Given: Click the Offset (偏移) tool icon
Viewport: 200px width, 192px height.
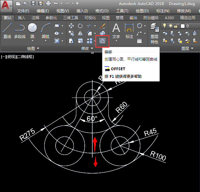Looking at the screenshot, I should [x=102, y=41].
